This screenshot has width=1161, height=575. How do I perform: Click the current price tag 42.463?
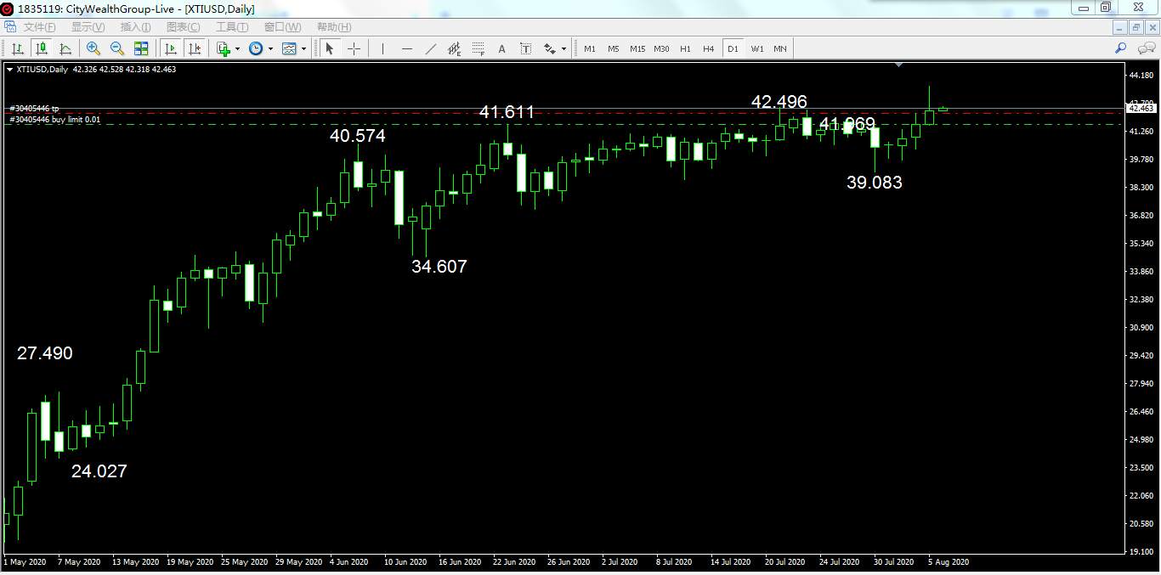(1141, 108)
